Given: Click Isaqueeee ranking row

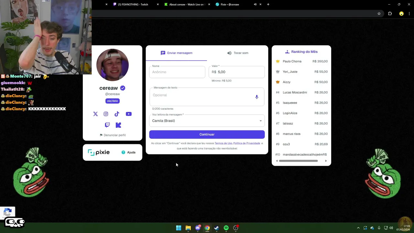Looking at the screenshot, I should pyautogui.click(x=301, y=103).
